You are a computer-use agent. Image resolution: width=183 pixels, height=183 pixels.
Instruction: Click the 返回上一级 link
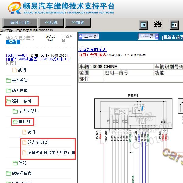tap(16, 55)
